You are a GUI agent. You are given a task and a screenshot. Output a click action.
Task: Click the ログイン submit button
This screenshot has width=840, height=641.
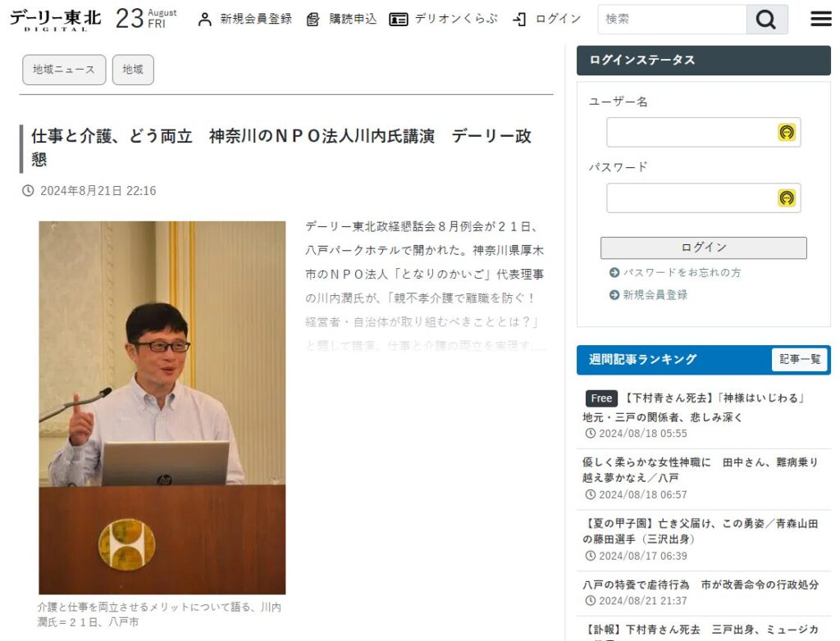pyautogui.click(x=703, y=248)
